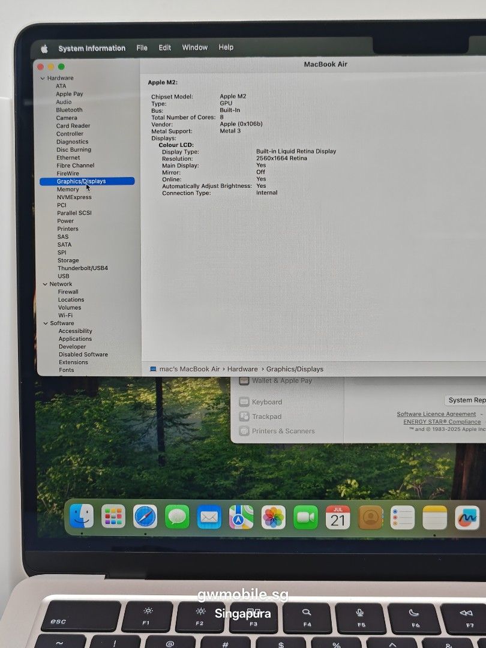Open Reminders app in the Dock

(x=403, y=517)
